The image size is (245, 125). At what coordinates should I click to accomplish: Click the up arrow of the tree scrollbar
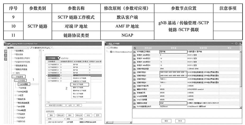click(40, 50)
